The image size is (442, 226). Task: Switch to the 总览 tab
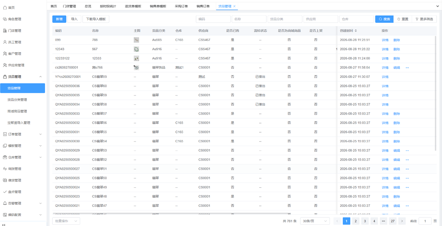tap(88, 6)
